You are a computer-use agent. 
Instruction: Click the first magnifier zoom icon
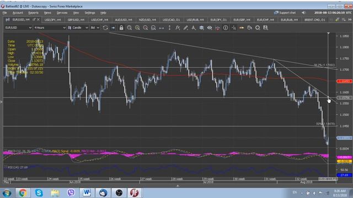click(129, 28)
